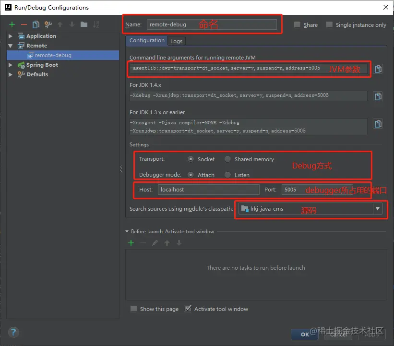Click the Remote type icon in the tree
394x346 pixels.
21,46
